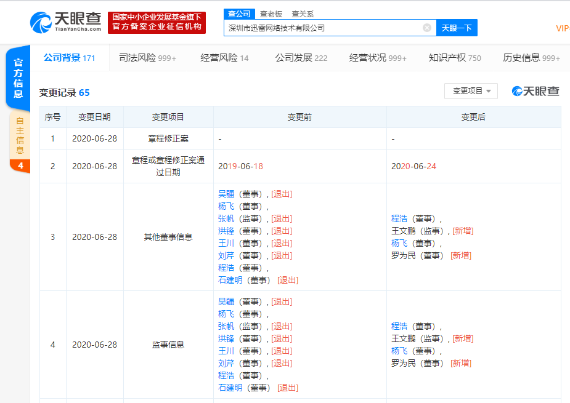This screenshot has height=403, width=570.
Task: Click 王文鹏 (监事) in row 3 after-change
Action: 418,231
